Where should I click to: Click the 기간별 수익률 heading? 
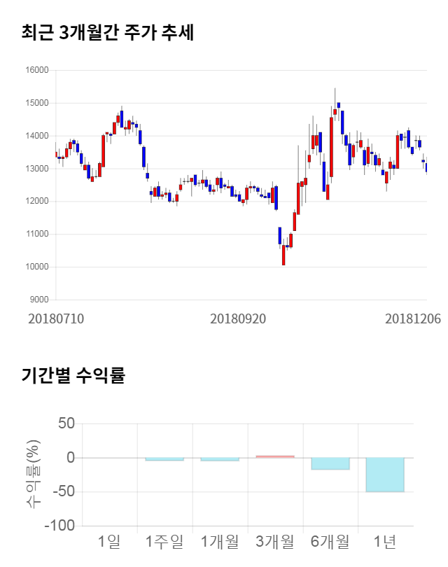coord(73,375)
